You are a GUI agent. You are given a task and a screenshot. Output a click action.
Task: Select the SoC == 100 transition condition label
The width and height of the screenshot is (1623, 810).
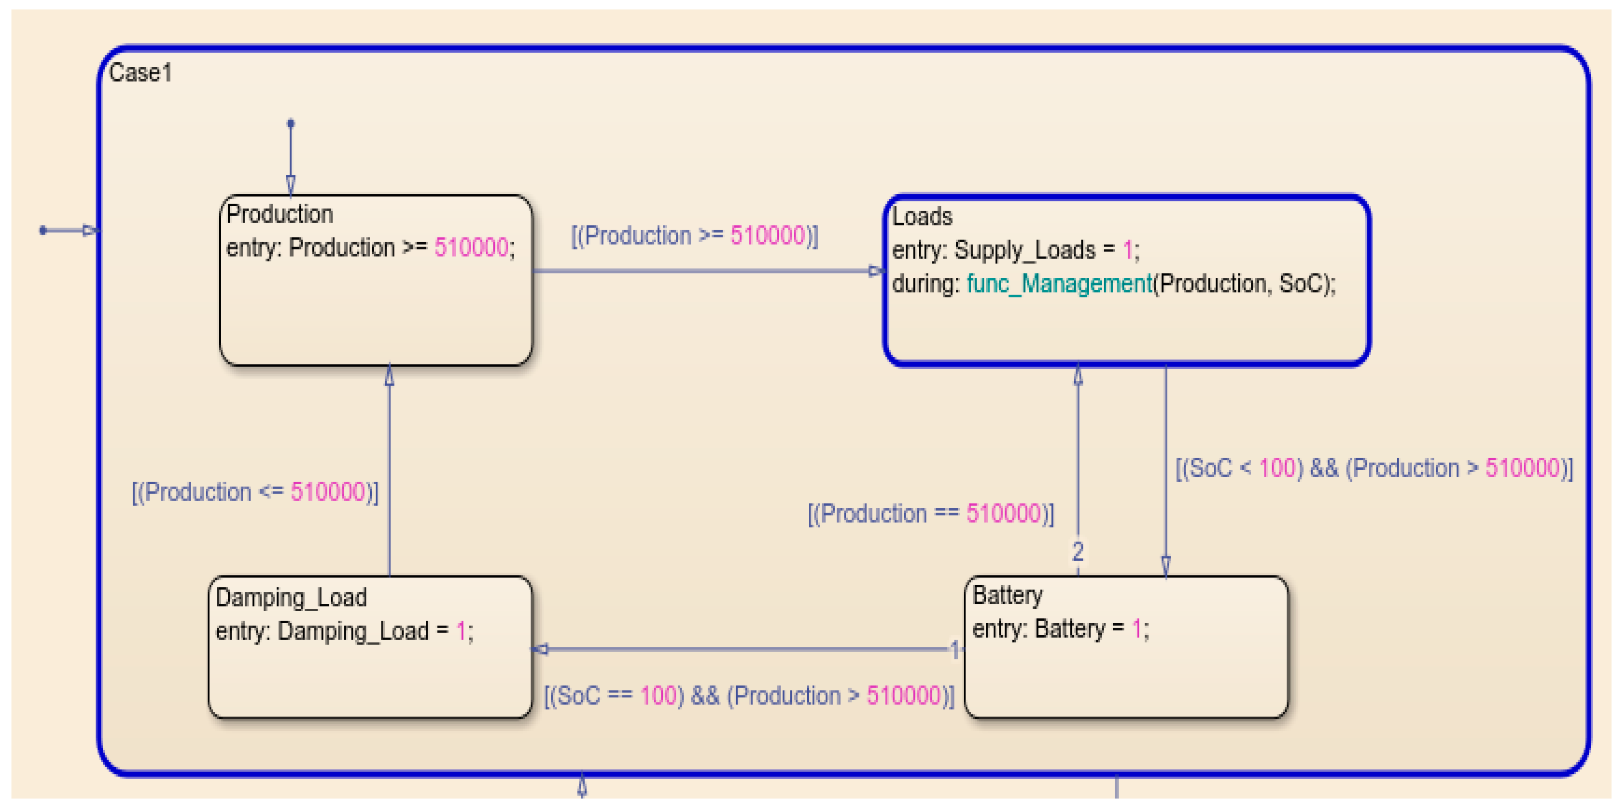pyautogui.click(x=749, y=695)
